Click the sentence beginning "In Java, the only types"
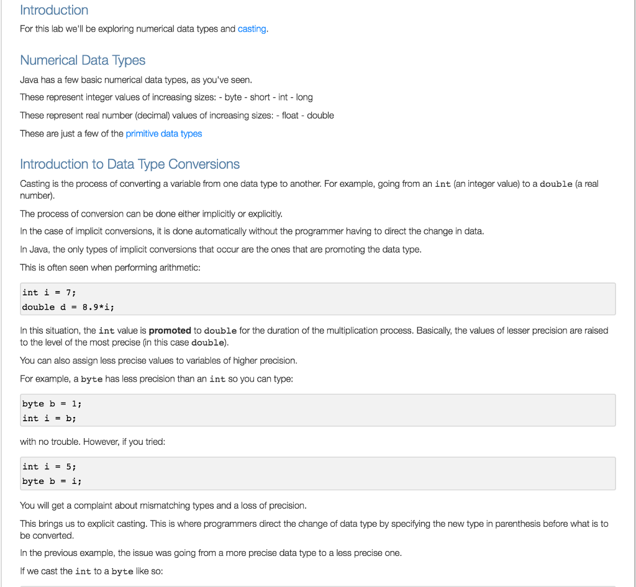636x587 pixels. pos(220,249)
